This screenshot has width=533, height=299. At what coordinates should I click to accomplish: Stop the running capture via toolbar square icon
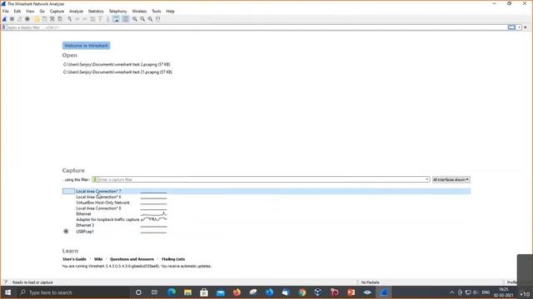12,19
